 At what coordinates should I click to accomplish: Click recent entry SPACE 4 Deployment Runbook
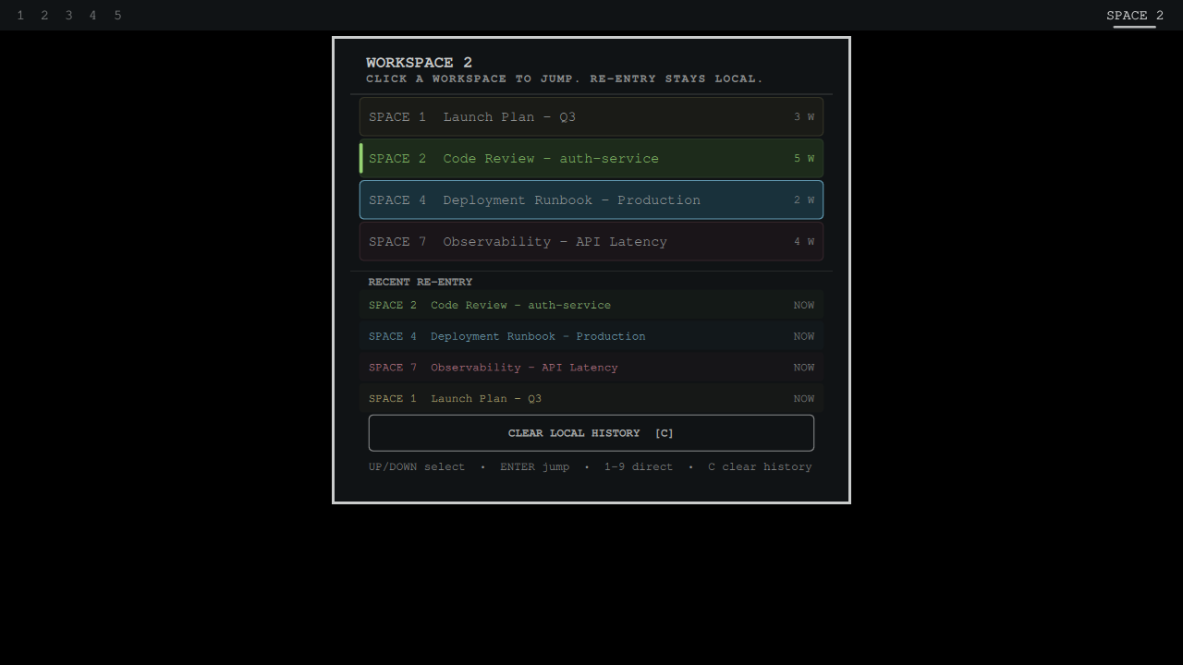[x=591, y=336]
